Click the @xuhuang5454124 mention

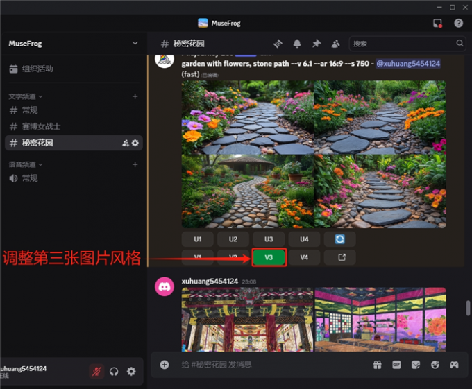point(408,64)
